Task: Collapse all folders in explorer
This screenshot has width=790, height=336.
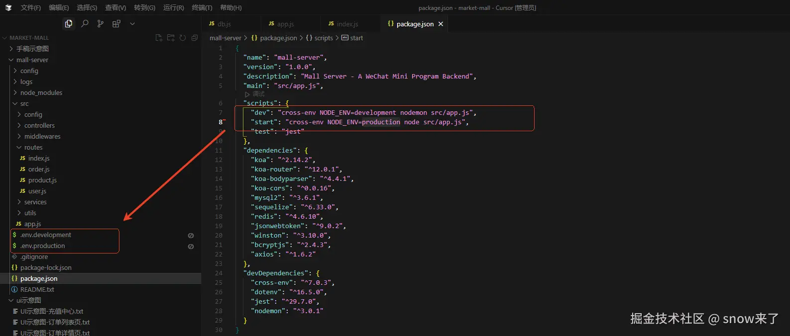Action: (195, 38)
